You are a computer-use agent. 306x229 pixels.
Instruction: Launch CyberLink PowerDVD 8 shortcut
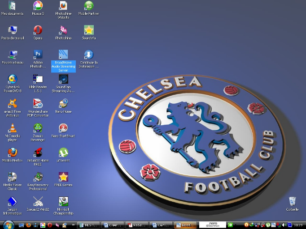click(13, 84)
